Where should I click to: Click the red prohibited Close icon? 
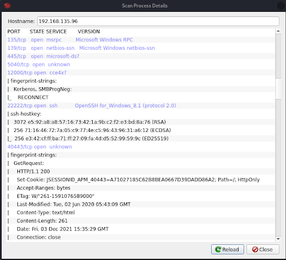pos(255,249)
